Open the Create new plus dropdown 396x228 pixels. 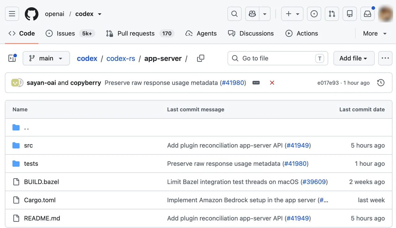[x=292, y=14]
